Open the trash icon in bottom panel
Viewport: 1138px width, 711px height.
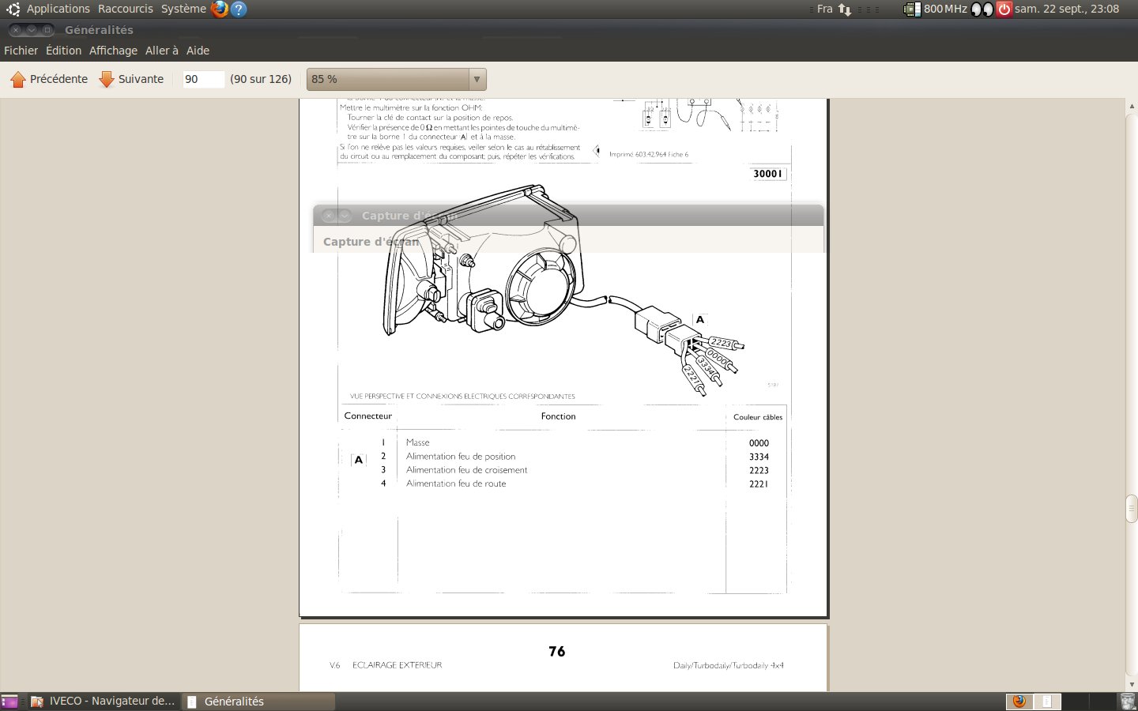[1128, 702]
